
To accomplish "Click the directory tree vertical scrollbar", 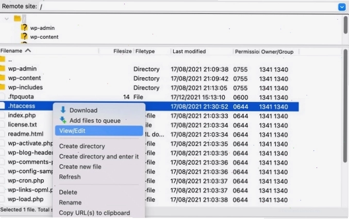I will pos(345,25).
